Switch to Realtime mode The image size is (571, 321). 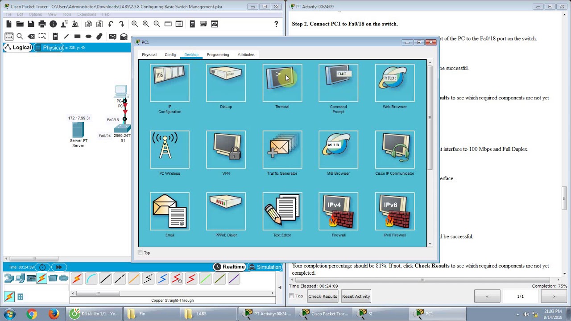tap(230, 267)
